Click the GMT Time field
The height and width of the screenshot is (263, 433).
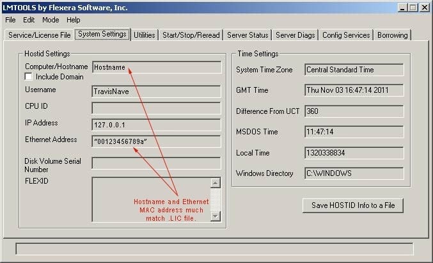coord(354,90)
